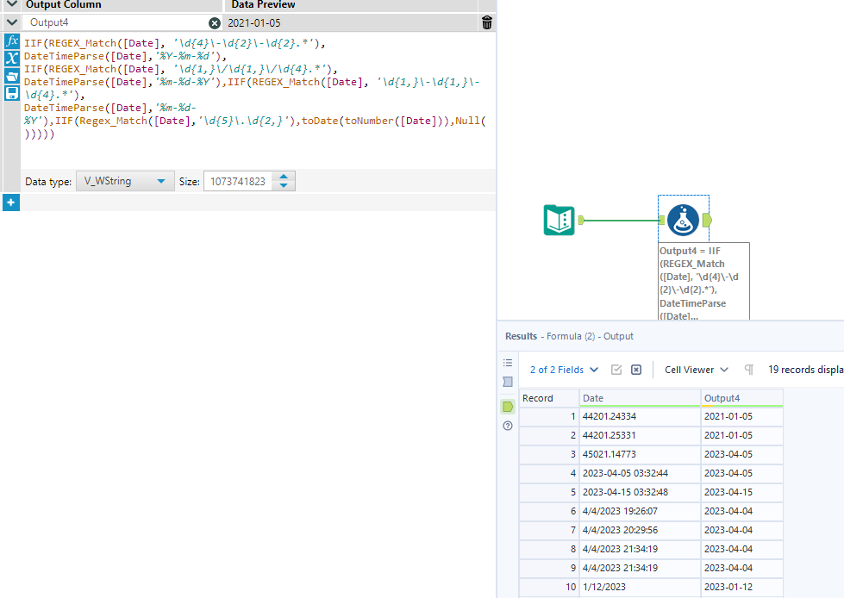The image size is (844, 598).
Task: Open the Cell Viewer dropdown
Action: tap(695, 369)
